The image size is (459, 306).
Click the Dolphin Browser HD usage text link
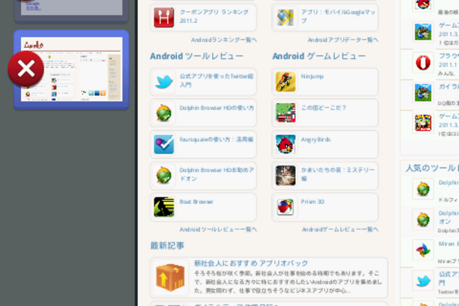coord(216,108)
